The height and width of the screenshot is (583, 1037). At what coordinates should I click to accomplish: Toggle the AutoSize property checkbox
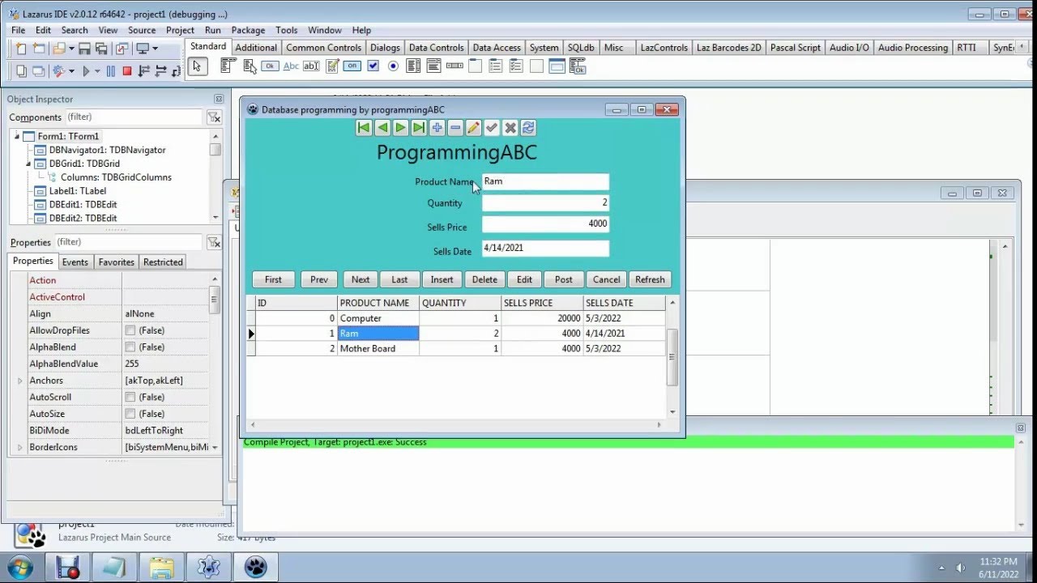[x=130, y=414]
